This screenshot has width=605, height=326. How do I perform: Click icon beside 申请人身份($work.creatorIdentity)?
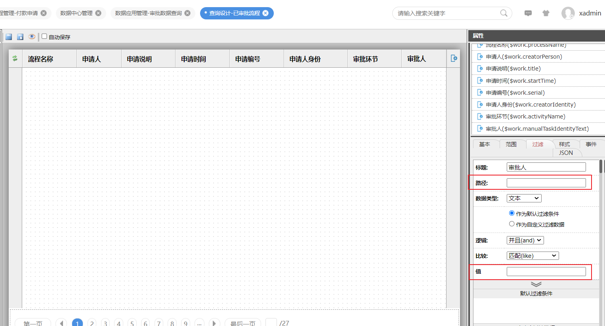pos(480,105)
